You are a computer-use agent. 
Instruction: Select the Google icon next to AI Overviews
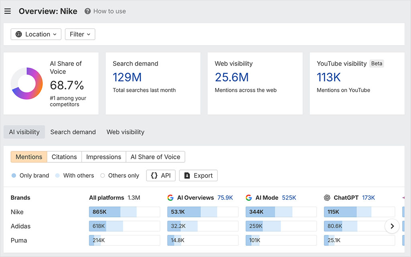click(171, 198)
